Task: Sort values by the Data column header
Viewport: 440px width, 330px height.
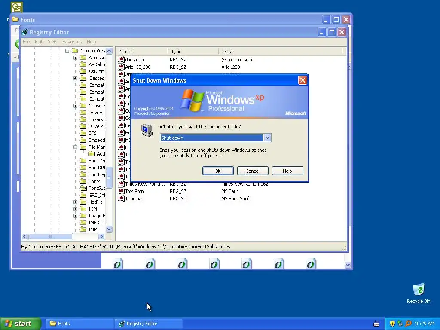Action: click(x=280, y=52)
